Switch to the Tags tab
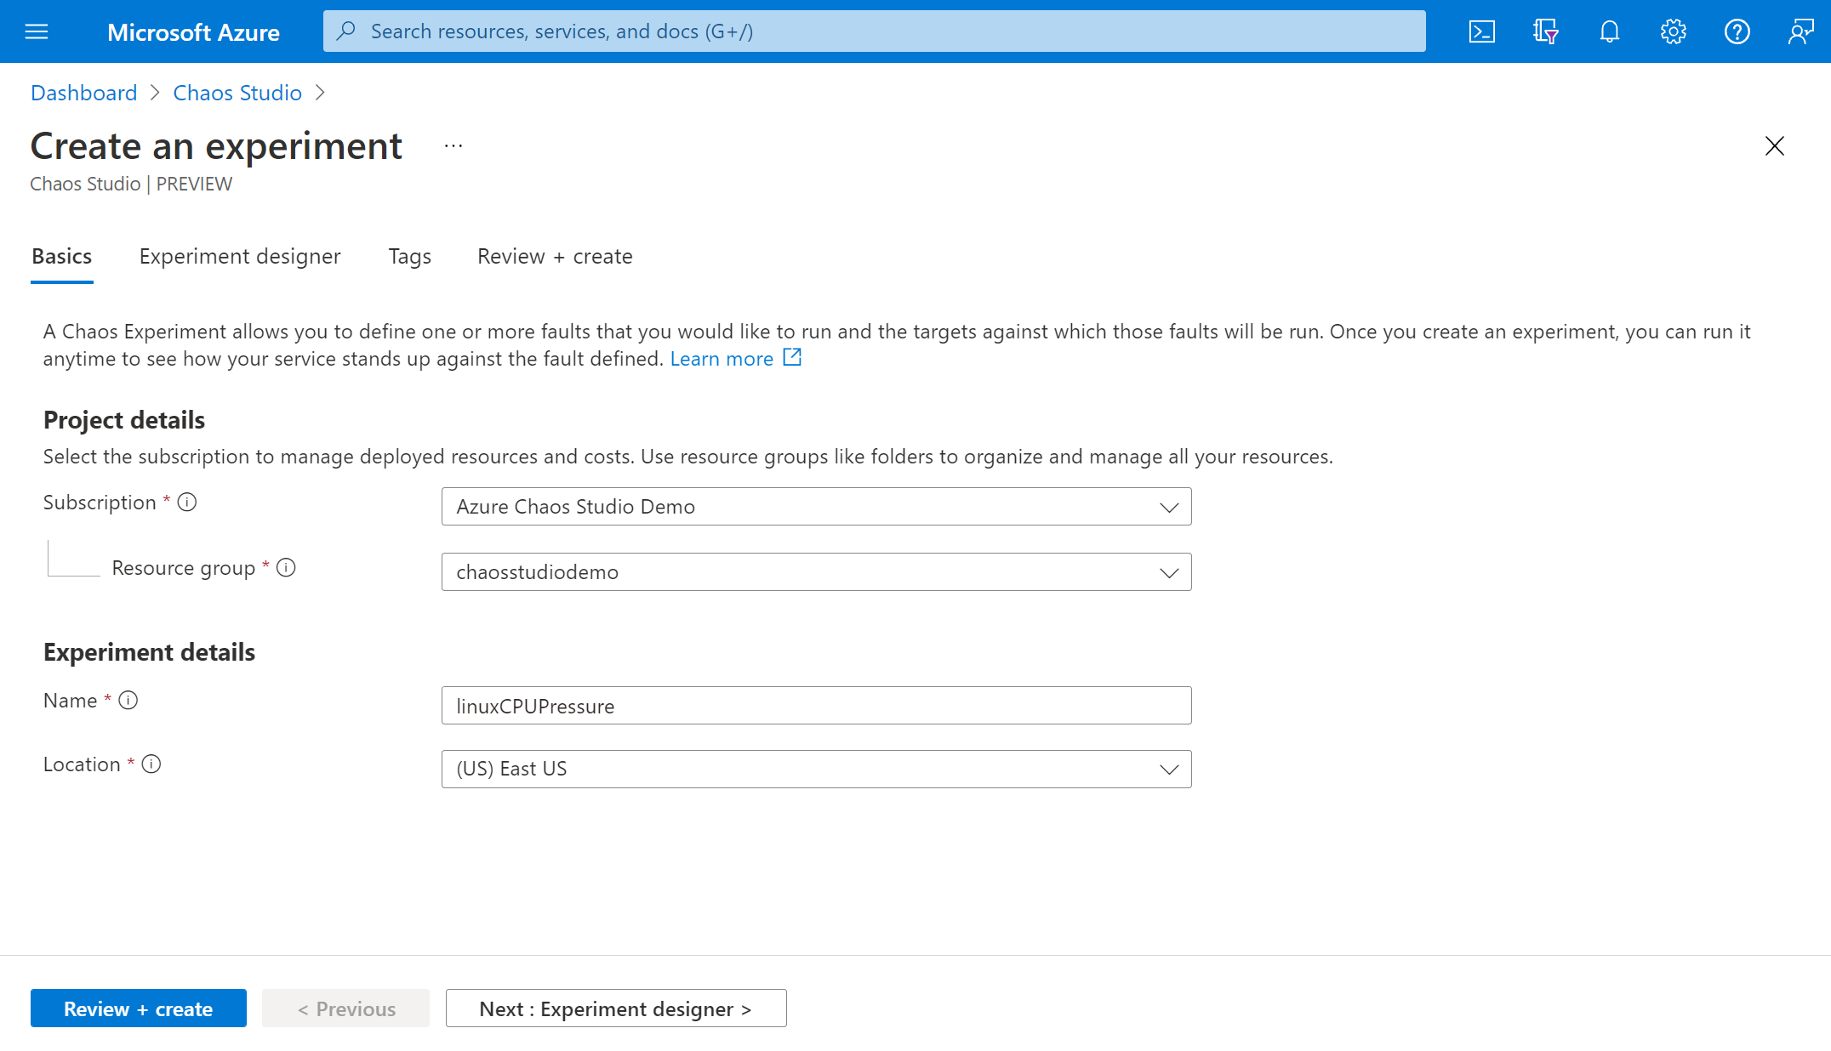This screenshot has width=1831, height=1051. (408, 255)
